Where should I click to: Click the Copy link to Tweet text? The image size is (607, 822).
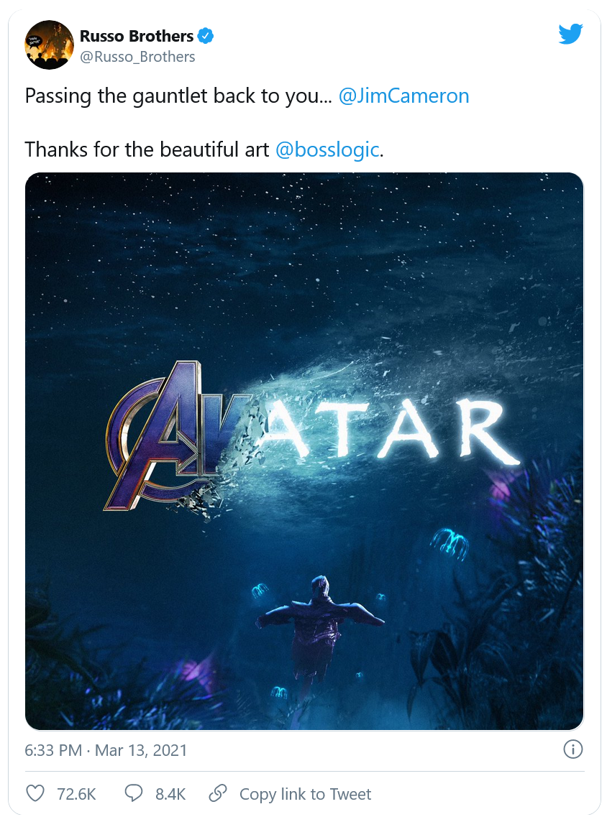[x=305, y=794]
